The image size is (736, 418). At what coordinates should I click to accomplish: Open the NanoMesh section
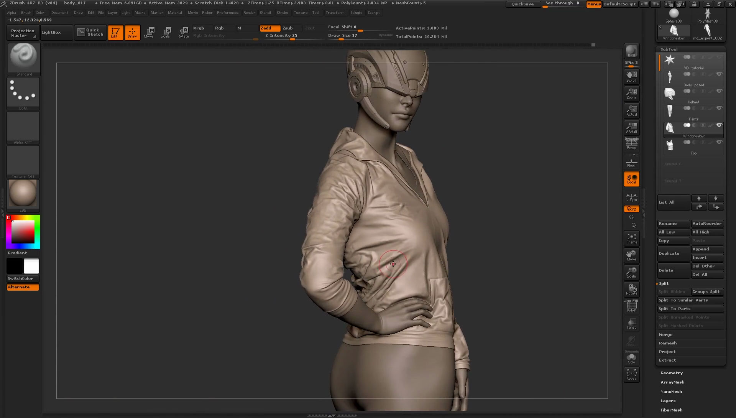[671, 391]
